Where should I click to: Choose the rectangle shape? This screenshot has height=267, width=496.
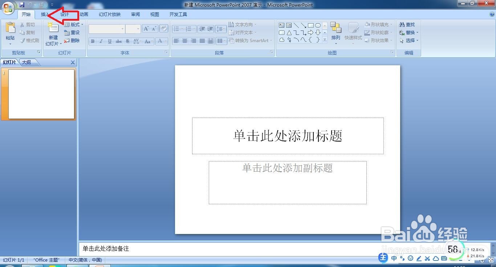(311, 25)
